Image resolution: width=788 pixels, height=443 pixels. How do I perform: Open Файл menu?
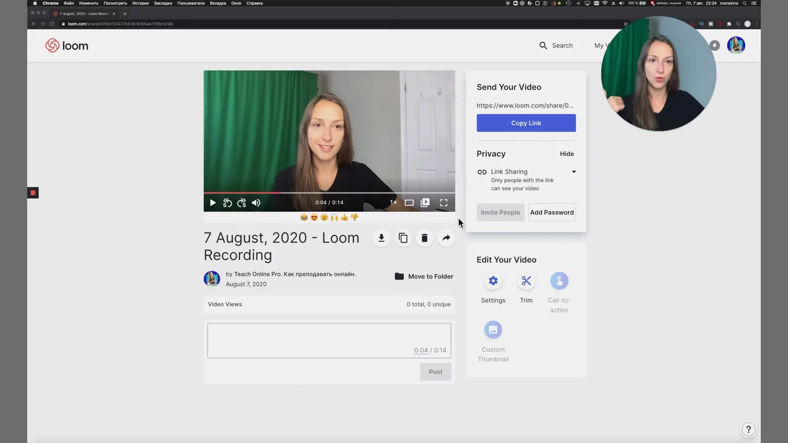(x=69, y=3)
